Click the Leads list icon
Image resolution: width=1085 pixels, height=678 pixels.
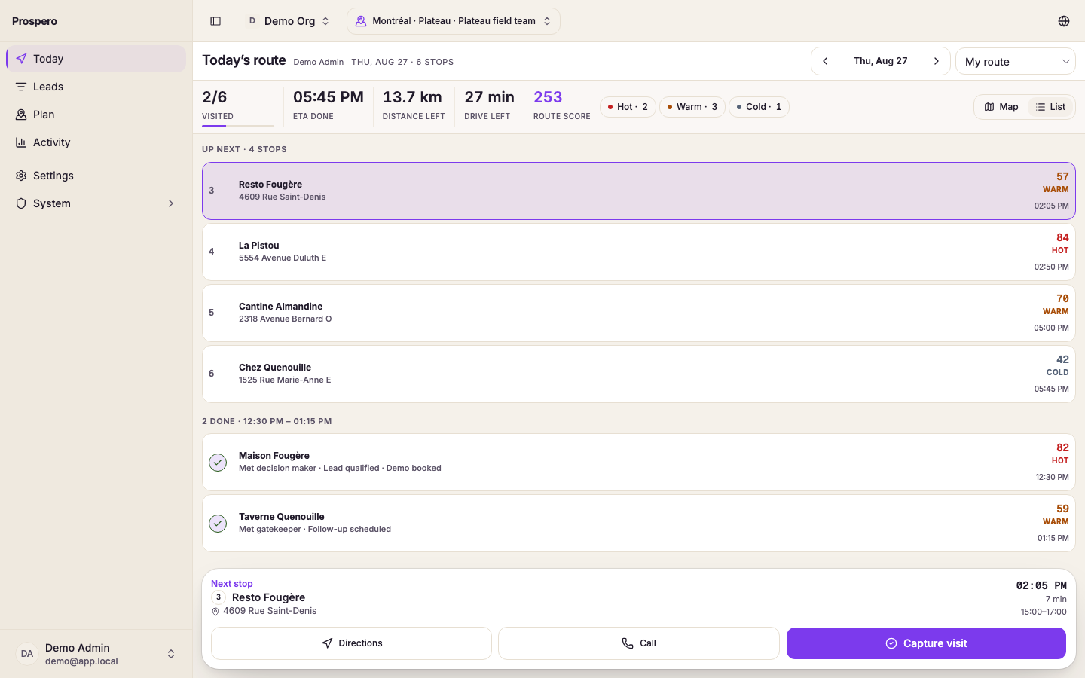tap(21, 87)
